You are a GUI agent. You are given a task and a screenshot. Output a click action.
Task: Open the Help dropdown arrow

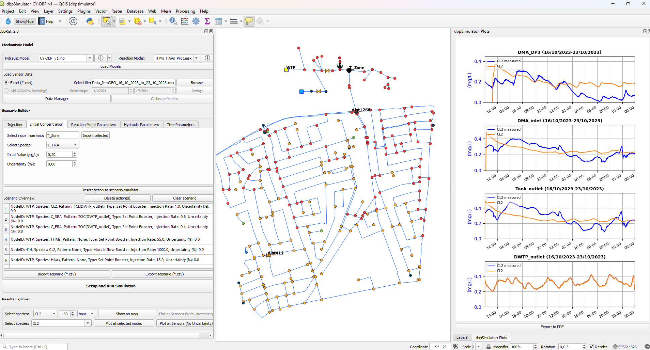point(60,21)
